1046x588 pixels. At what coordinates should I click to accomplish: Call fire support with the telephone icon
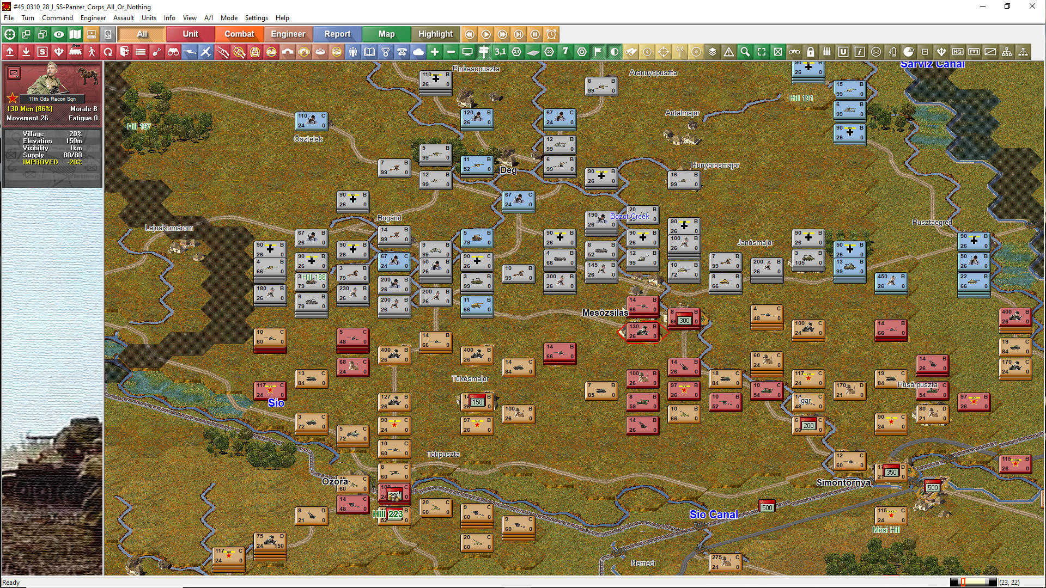402,52
